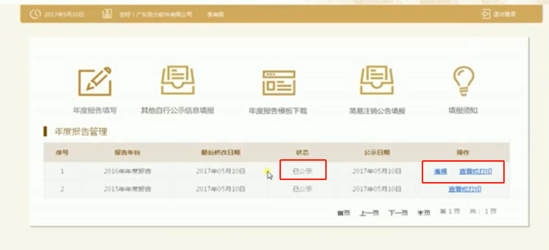Click the light bulb icon for 填报须知

point(462,80)
